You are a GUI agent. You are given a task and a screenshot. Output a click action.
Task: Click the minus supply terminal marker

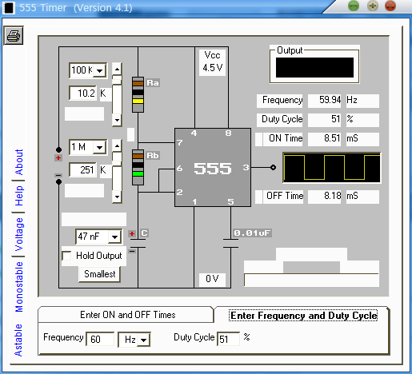click(x=58, y=175)
